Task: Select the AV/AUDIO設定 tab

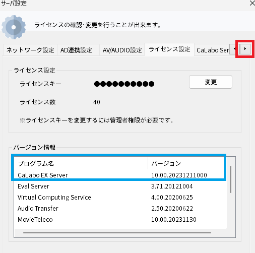Action: click(122, 50)
